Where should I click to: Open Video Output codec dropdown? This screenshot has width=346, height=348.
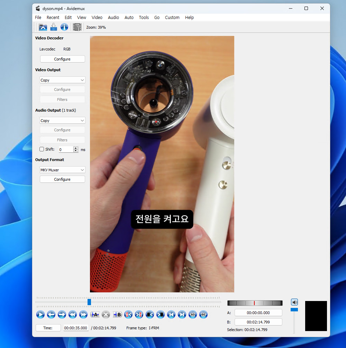click(62, 80)
